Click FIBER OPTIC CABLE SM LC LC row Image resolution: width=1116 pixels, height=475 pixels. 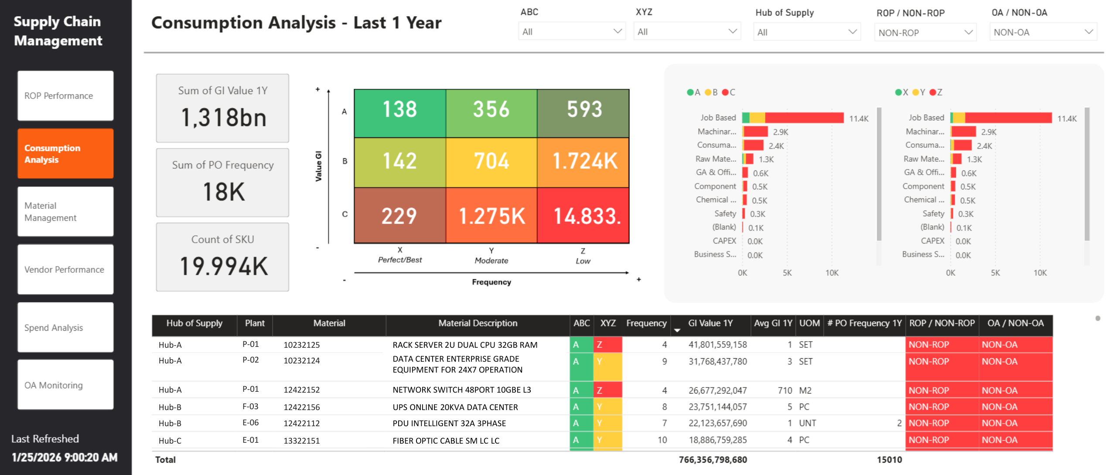coord(602,441)
